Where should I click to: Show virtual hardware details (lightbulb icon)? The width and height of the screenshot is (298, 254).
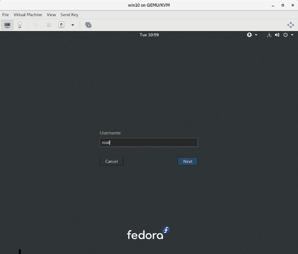coord(20,25)
